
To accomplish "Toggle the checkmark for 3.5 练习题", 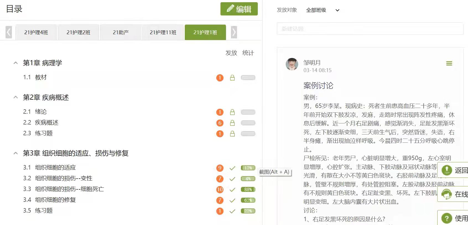I will click(232, 211).
